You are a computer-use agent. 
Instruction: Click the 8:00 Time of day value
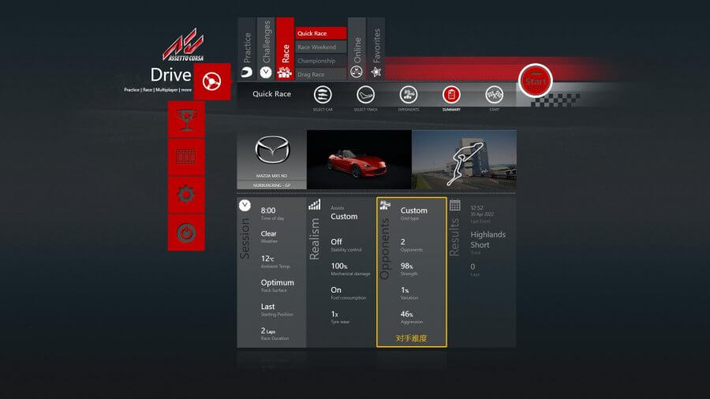point(268,211)
